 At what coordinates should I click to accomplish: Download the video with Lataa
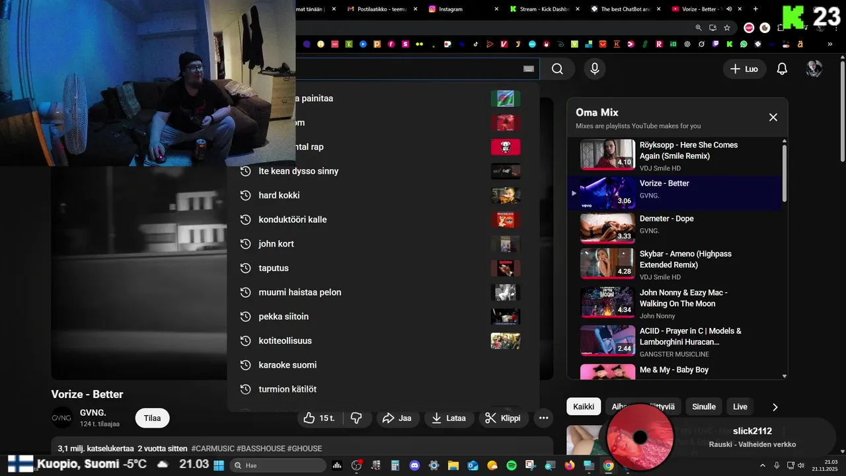(x=449, y=418)
